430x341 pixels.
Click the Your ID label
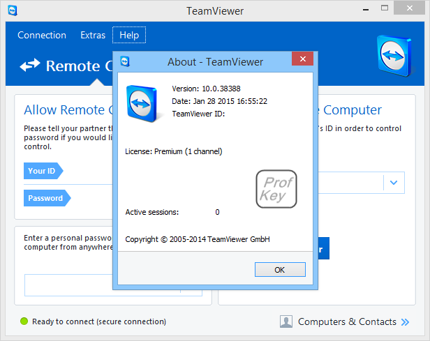(x=43, y=171)
